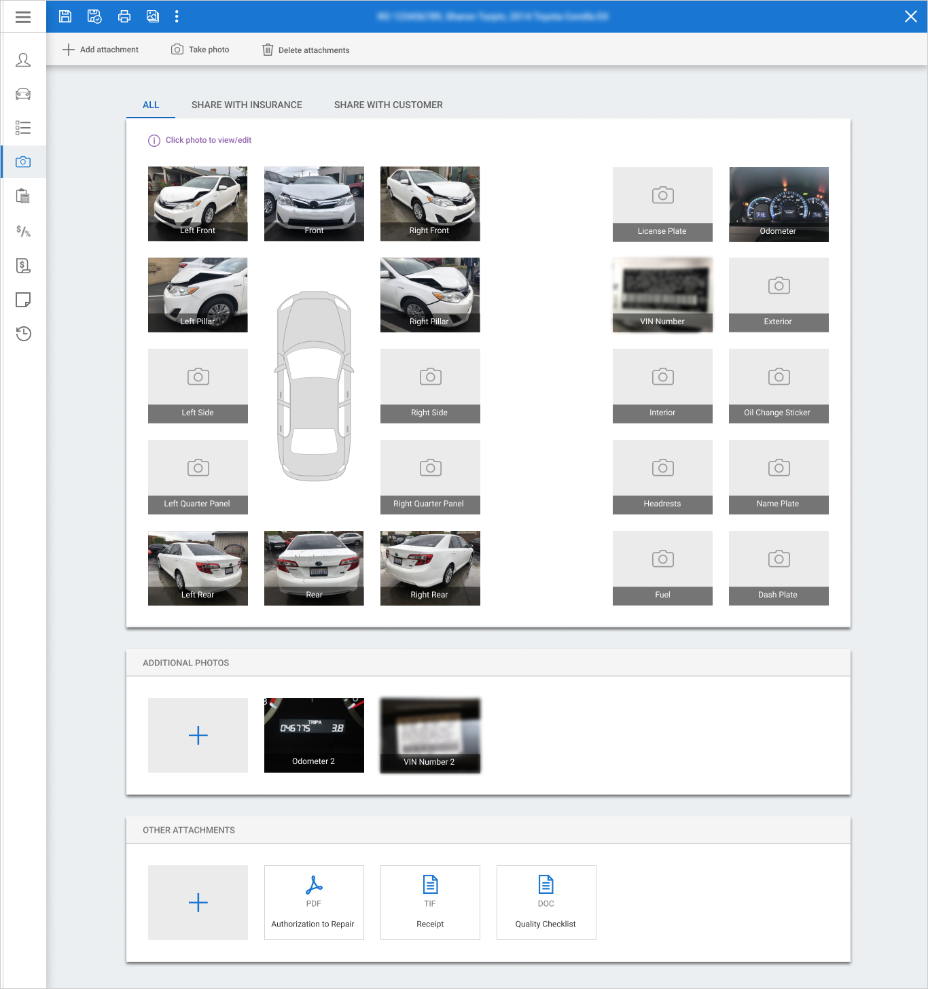The image size is (928, 989).
Task: Click Delete attachments button
Action: coord(306,50)
